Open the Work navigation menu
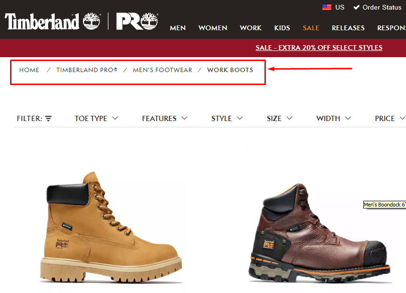The height and width of the screenshot is (293, 406). click(251, 28)
